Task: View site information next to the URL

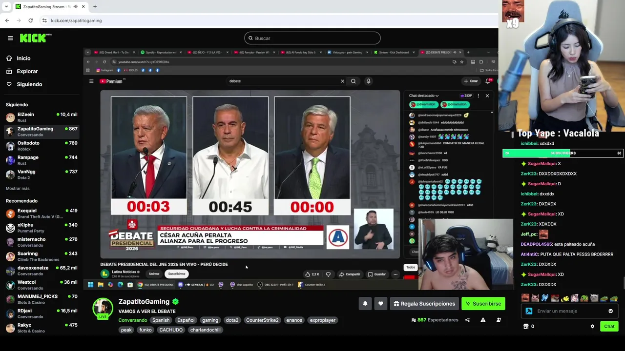Action: 44,20
